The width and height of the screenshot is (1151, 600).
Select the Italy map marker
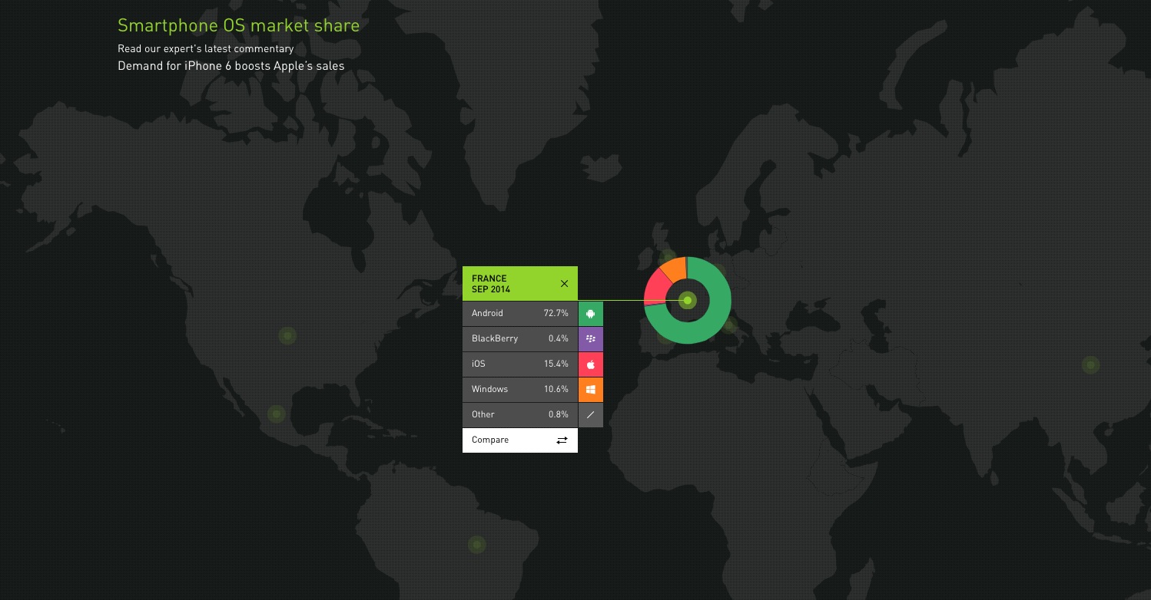(729, 326)
